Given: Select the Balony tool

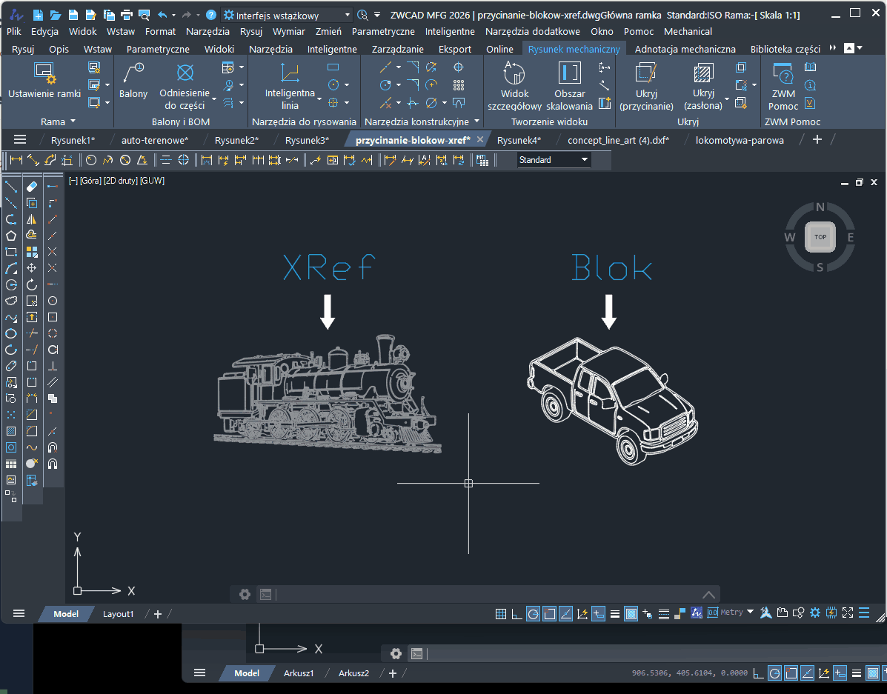Looking at the screenshot, I should (133, 82).
